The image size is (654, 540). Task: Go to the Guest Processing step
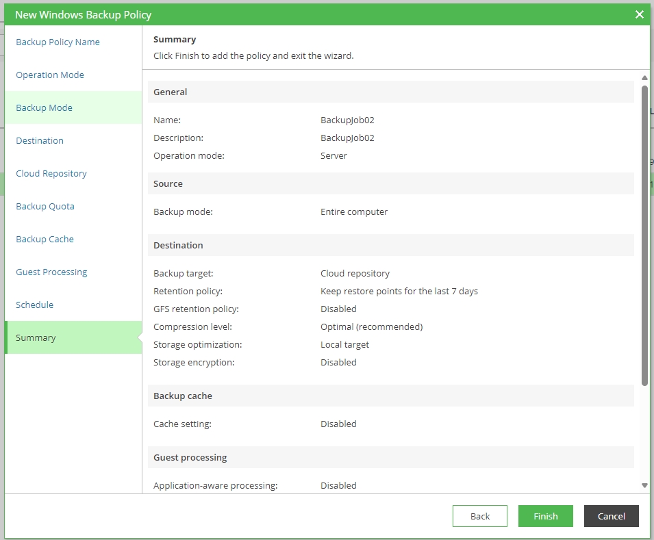point(51,272)
